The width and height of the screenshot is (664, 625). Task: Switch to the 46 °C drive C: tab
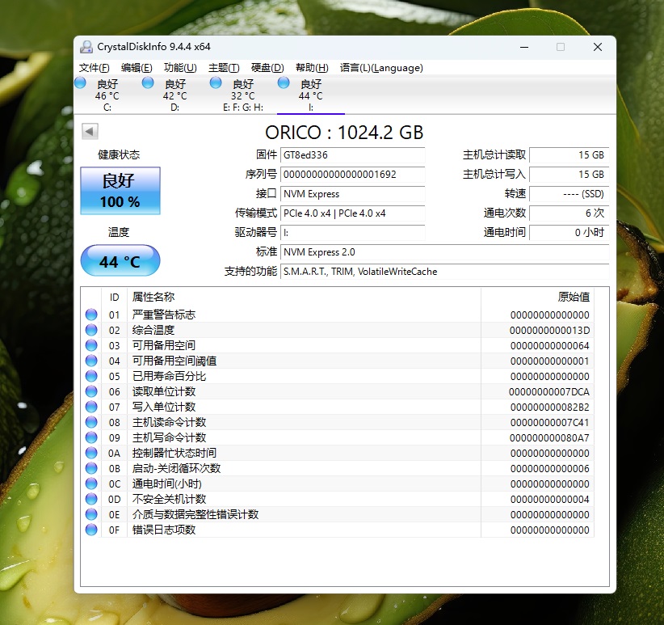point(107,95)
